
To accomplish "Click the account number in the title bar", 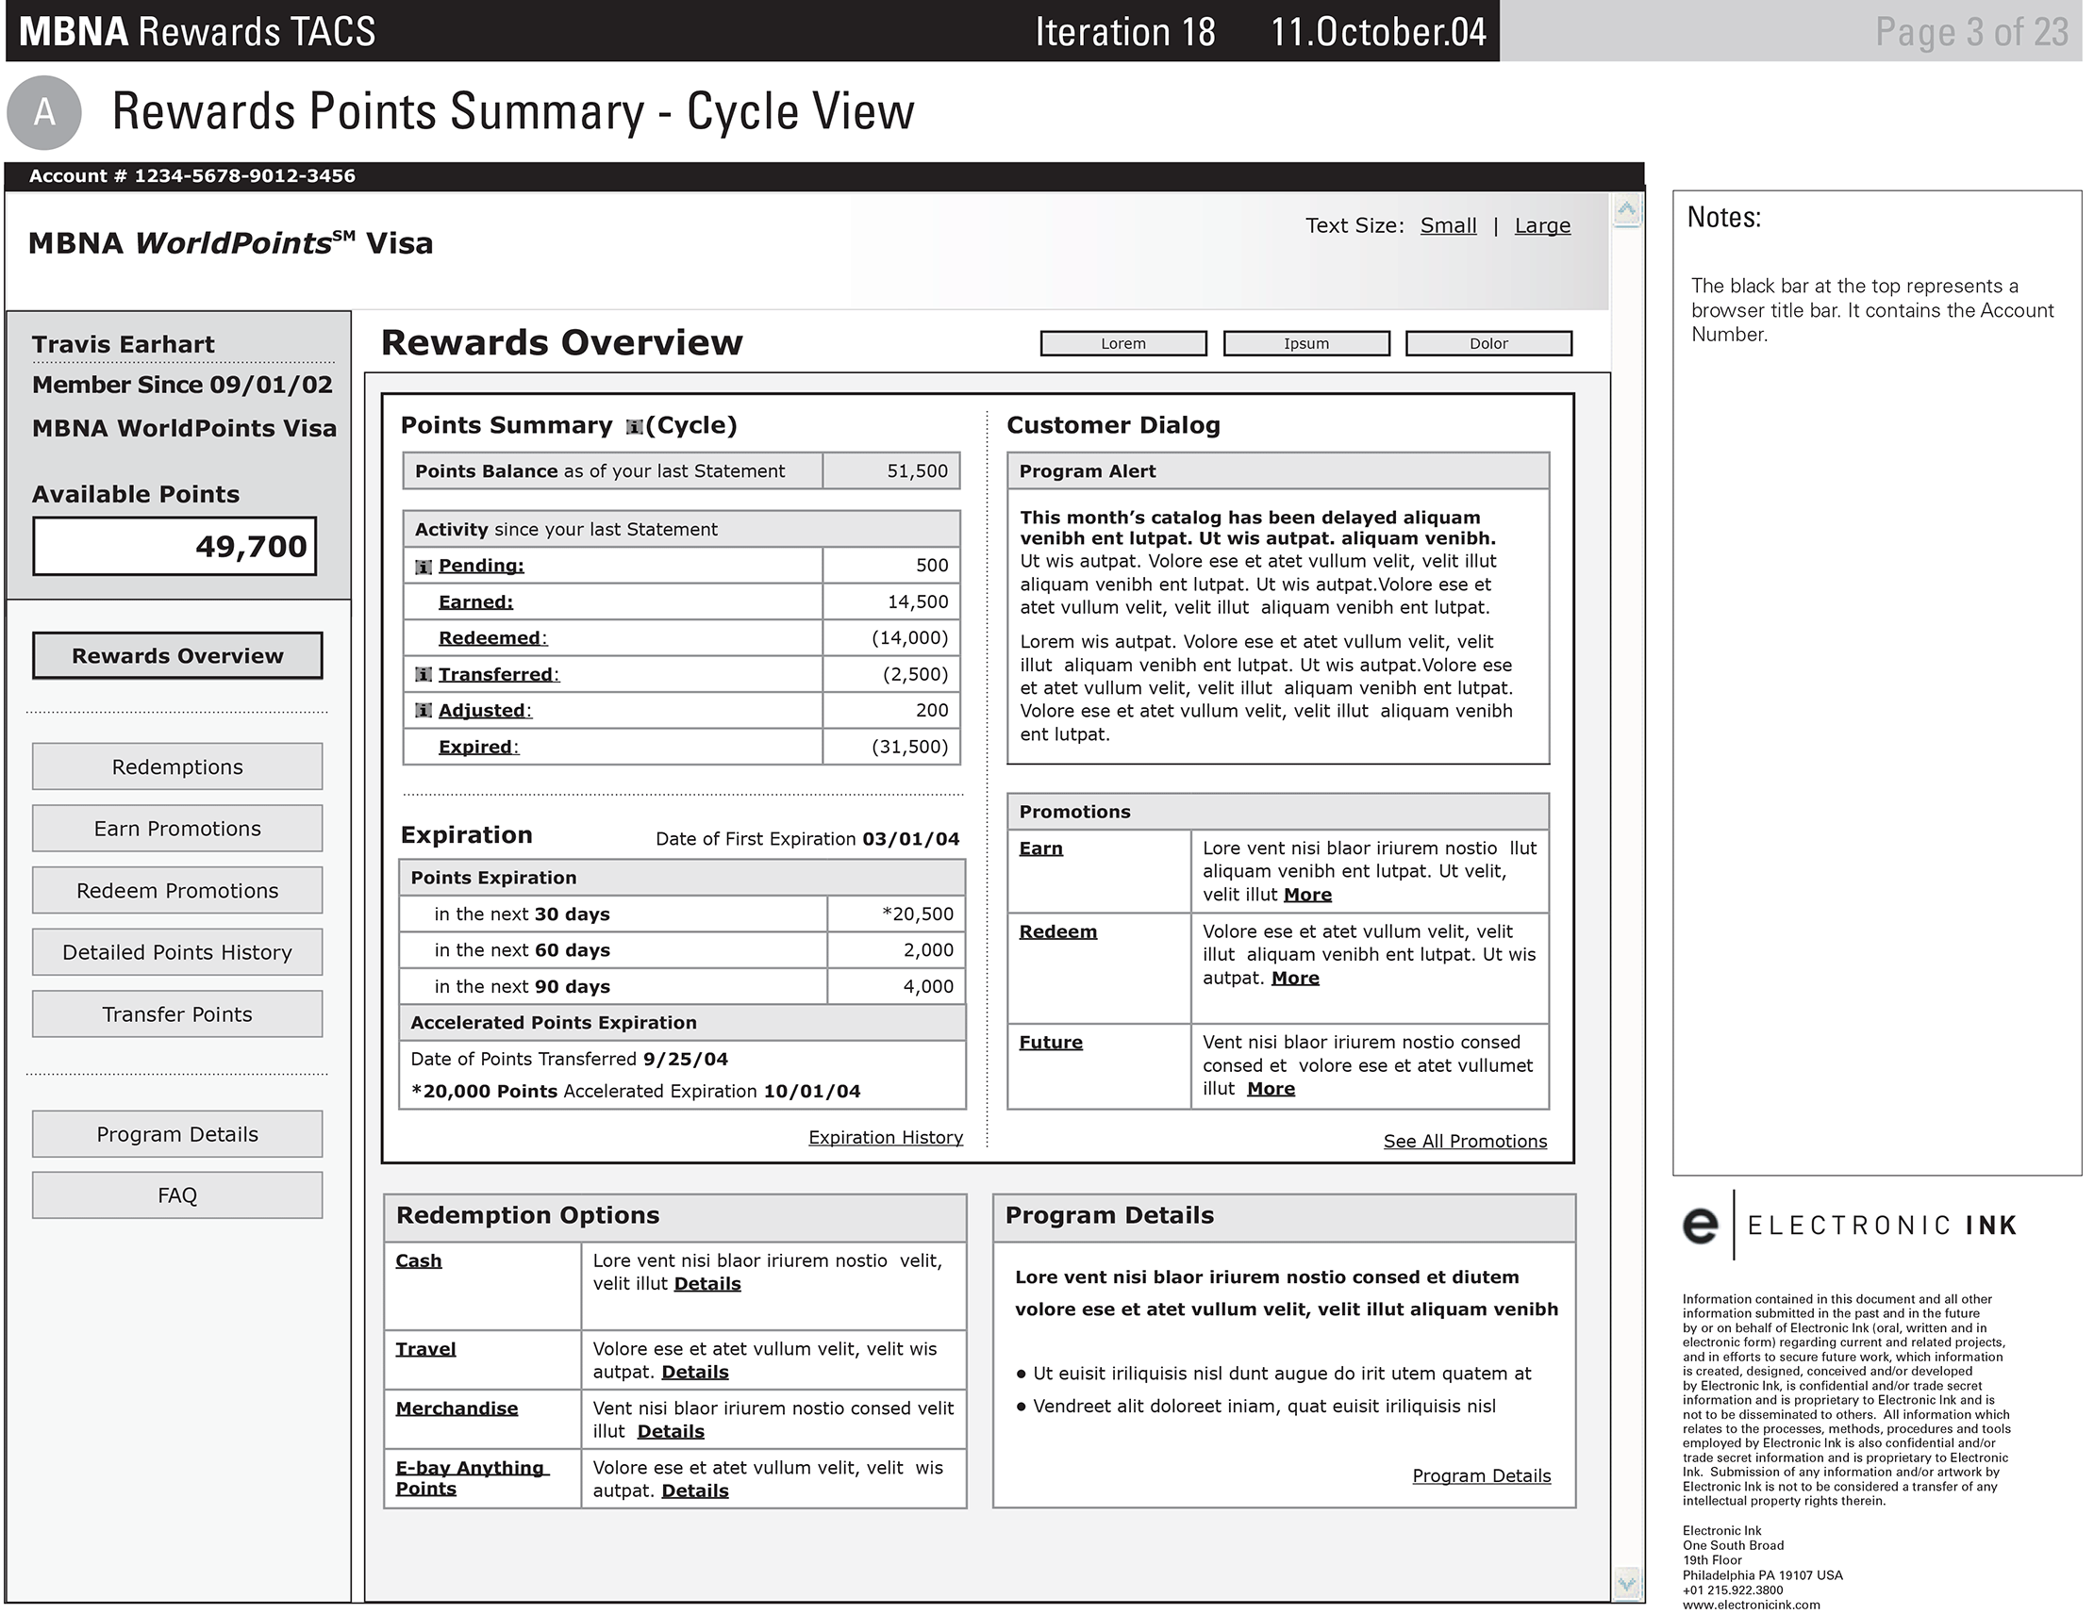I will click(x=191, y=175).
